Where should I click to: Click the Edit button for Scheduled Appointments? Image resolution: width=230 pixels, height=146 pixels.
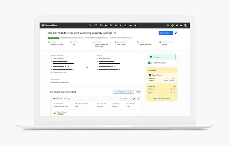[139, 92]
